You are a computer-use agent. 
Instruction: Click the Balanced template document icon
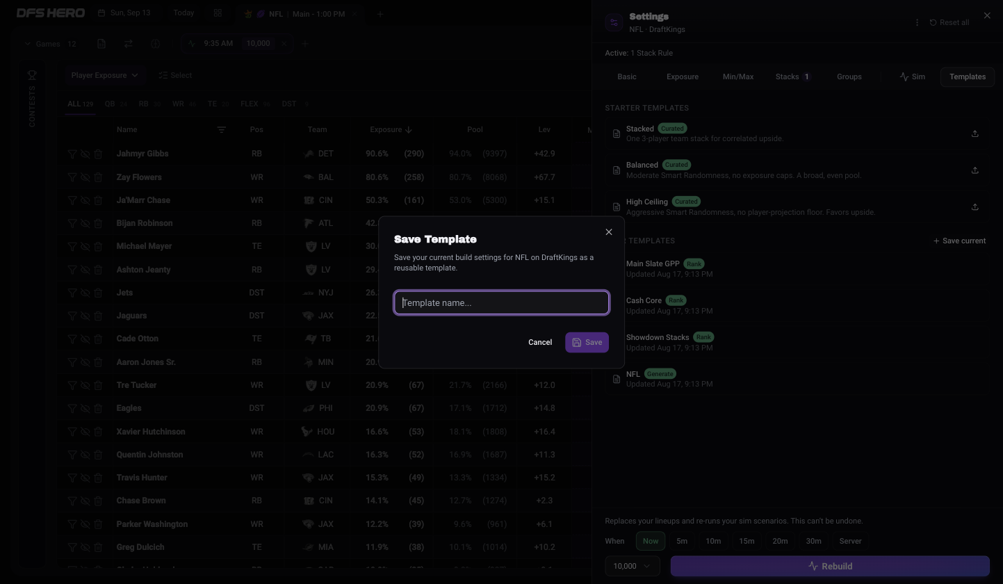pyautogui.click(x=617, y=170)
